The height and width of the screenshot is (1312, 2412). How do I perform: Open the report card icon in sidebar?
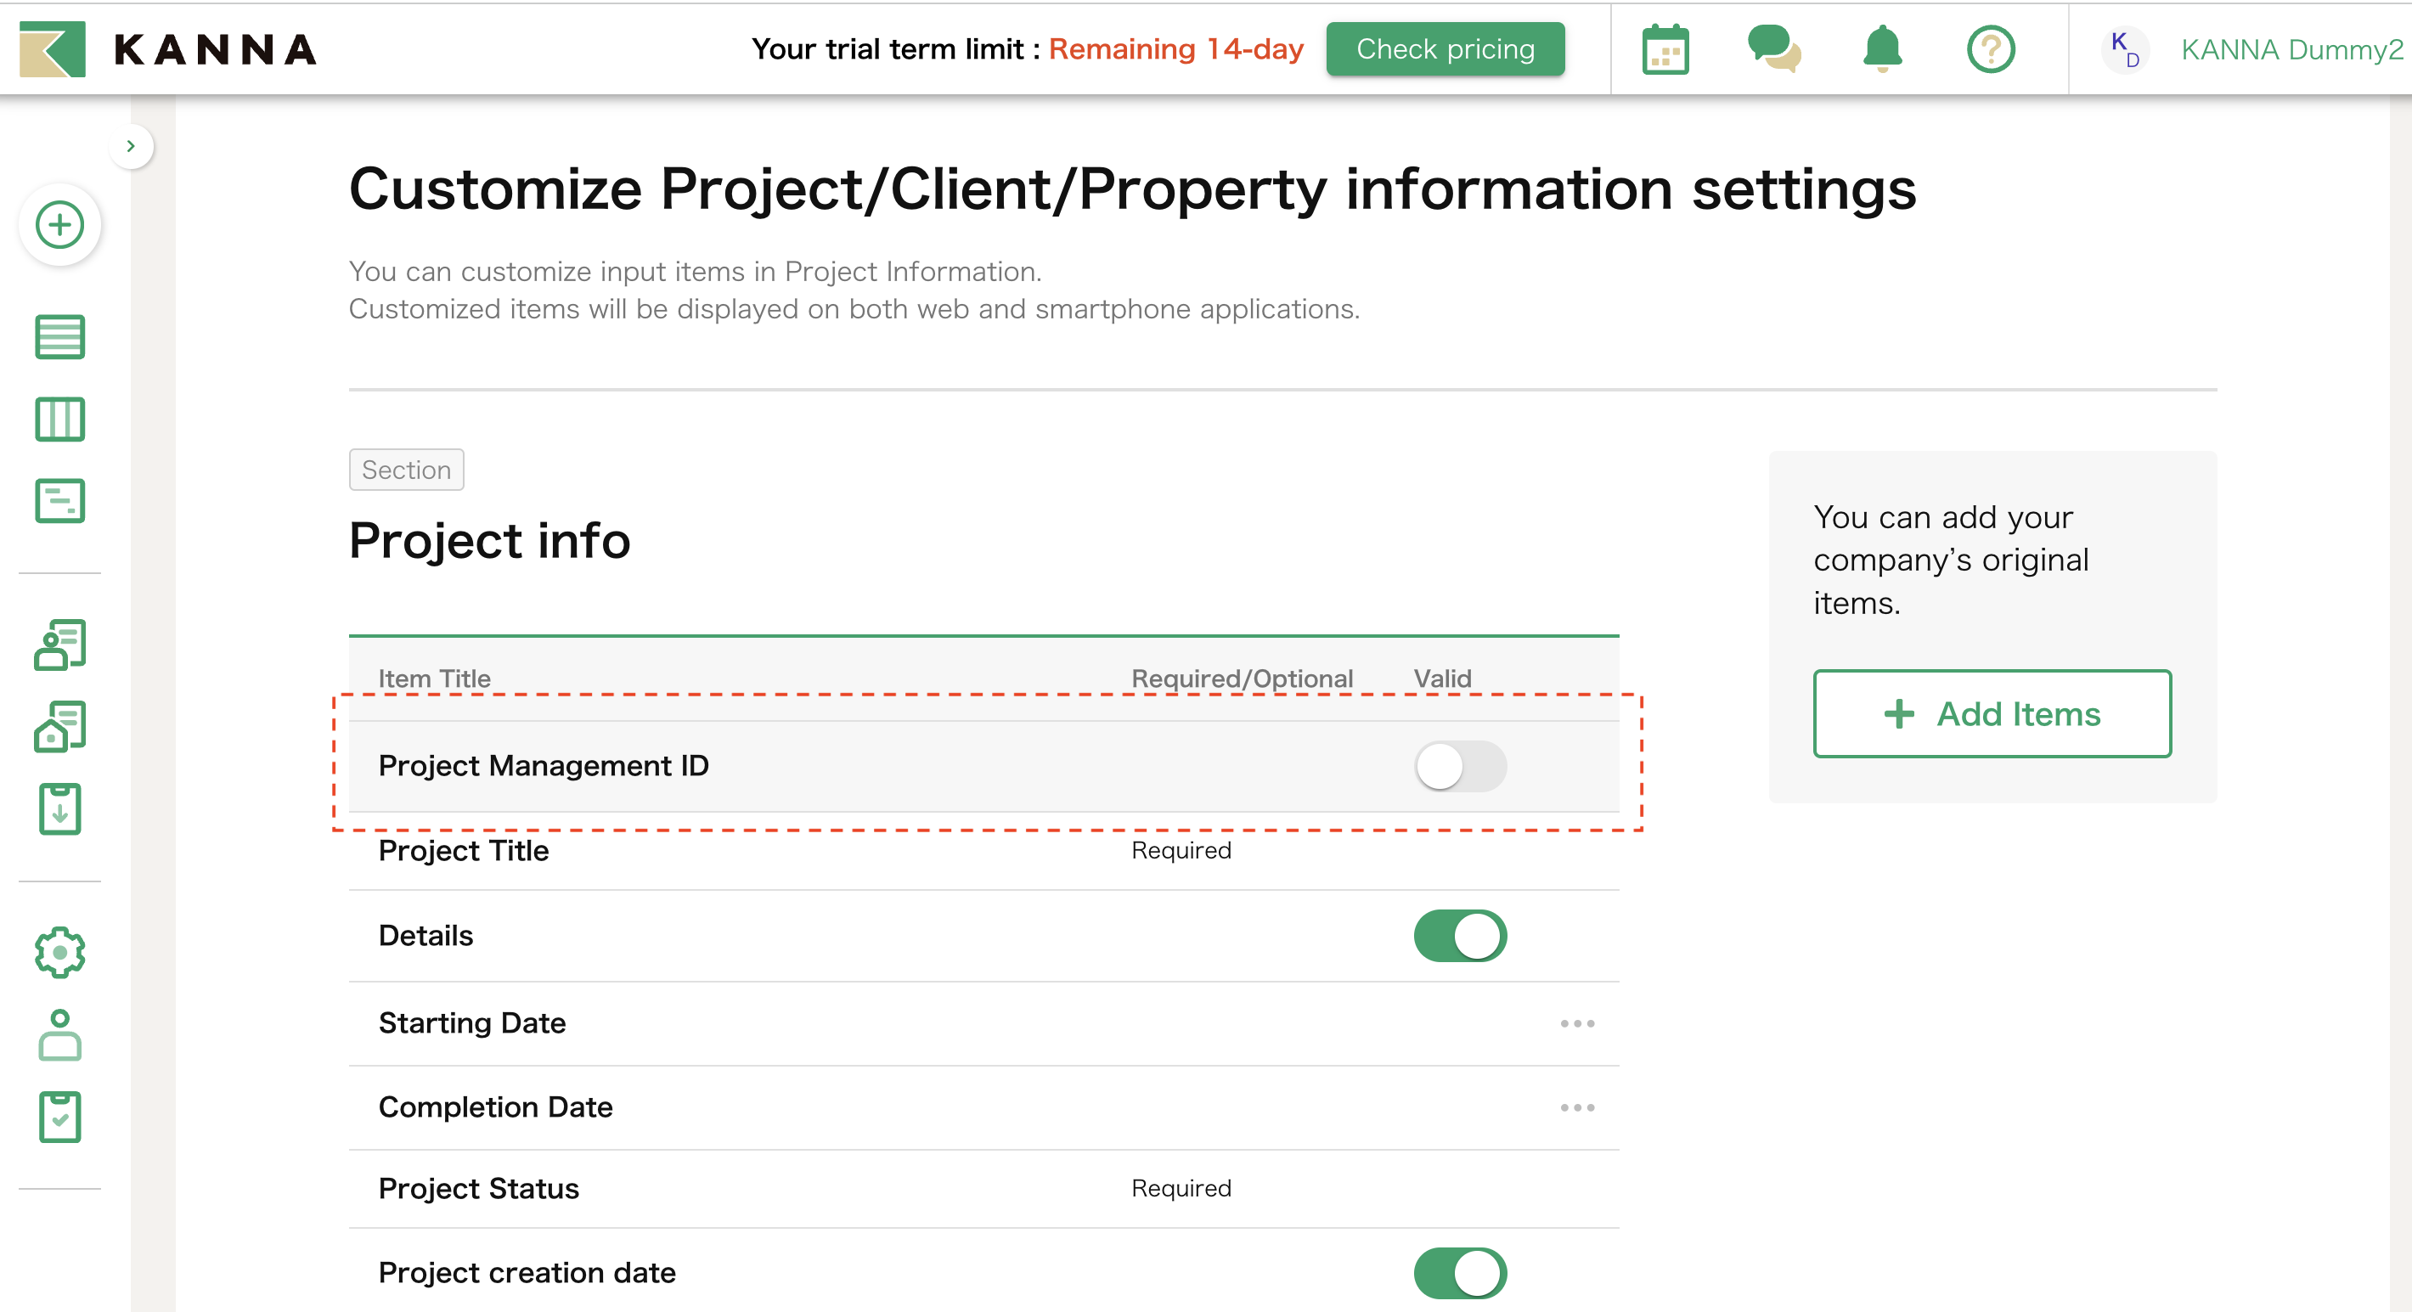click(x=59, y=501)
